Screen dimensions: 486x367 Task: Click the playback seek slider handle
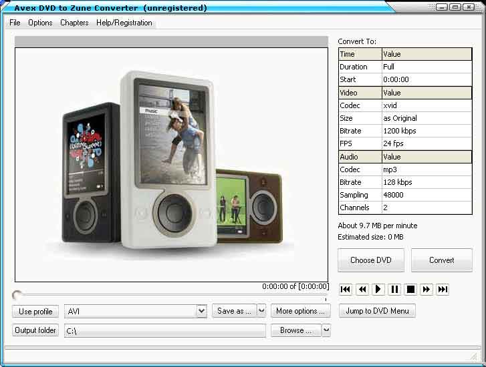(17, 295)
